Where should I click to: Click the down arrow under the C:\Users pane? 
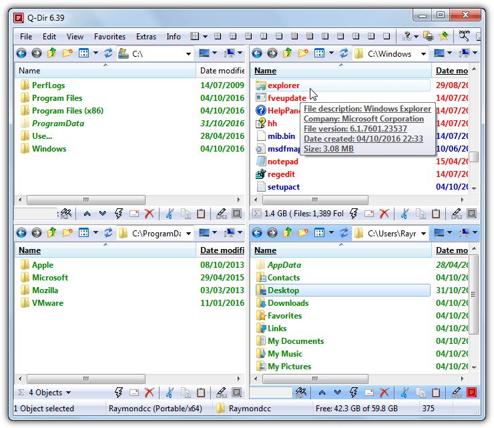pyautogui.click(x=337, y=393)
